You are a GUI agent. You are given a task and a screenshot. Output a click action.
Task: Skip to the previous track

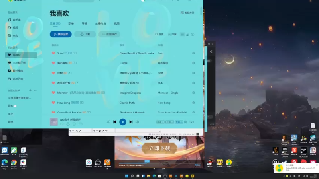coord(114,122)
